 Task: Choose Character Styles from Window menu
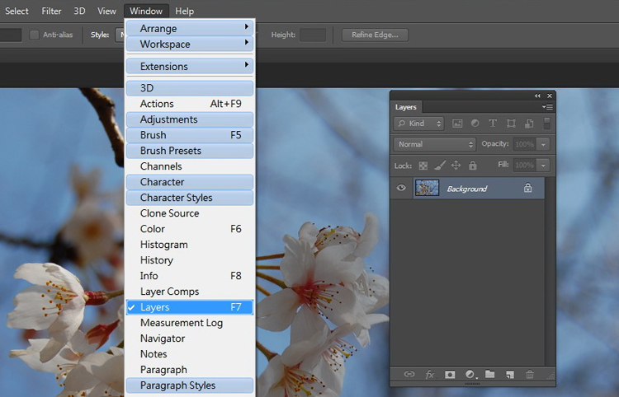click(x=190, y=198)
